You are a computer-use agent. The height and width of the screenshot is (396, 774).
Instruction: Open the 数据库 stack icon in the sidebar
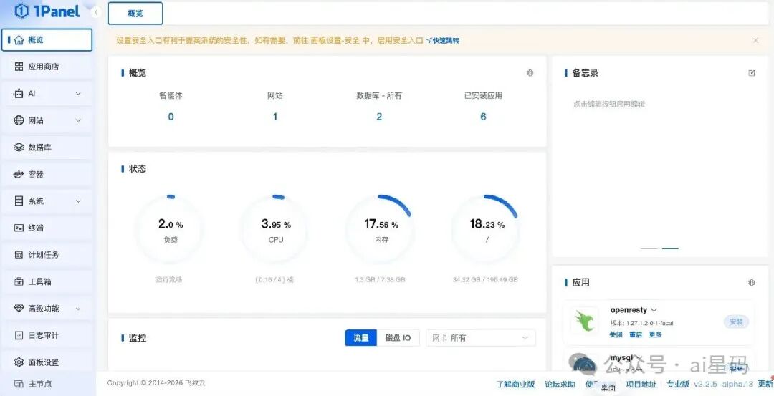(x=19, y=147)
